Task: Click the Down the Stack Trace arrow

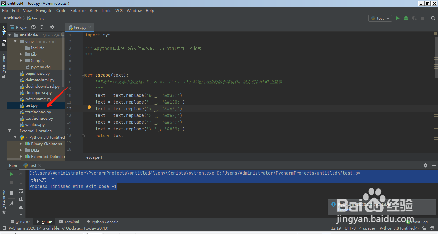Action: coord(21,183)
